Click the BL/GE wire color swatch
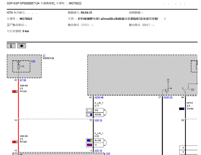 pyautogui.click(x=89, y=140)
